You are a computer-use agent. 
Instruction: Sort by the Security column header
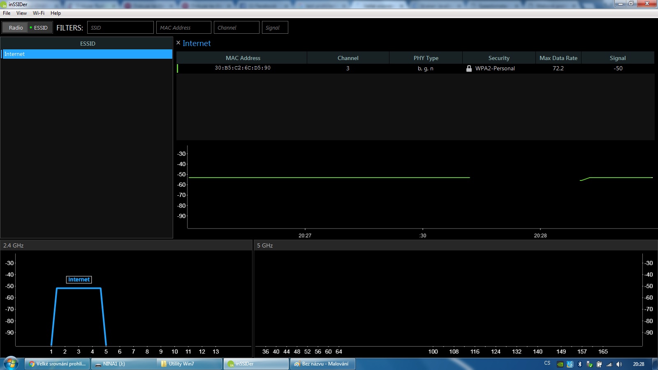(x=499, y=58)
